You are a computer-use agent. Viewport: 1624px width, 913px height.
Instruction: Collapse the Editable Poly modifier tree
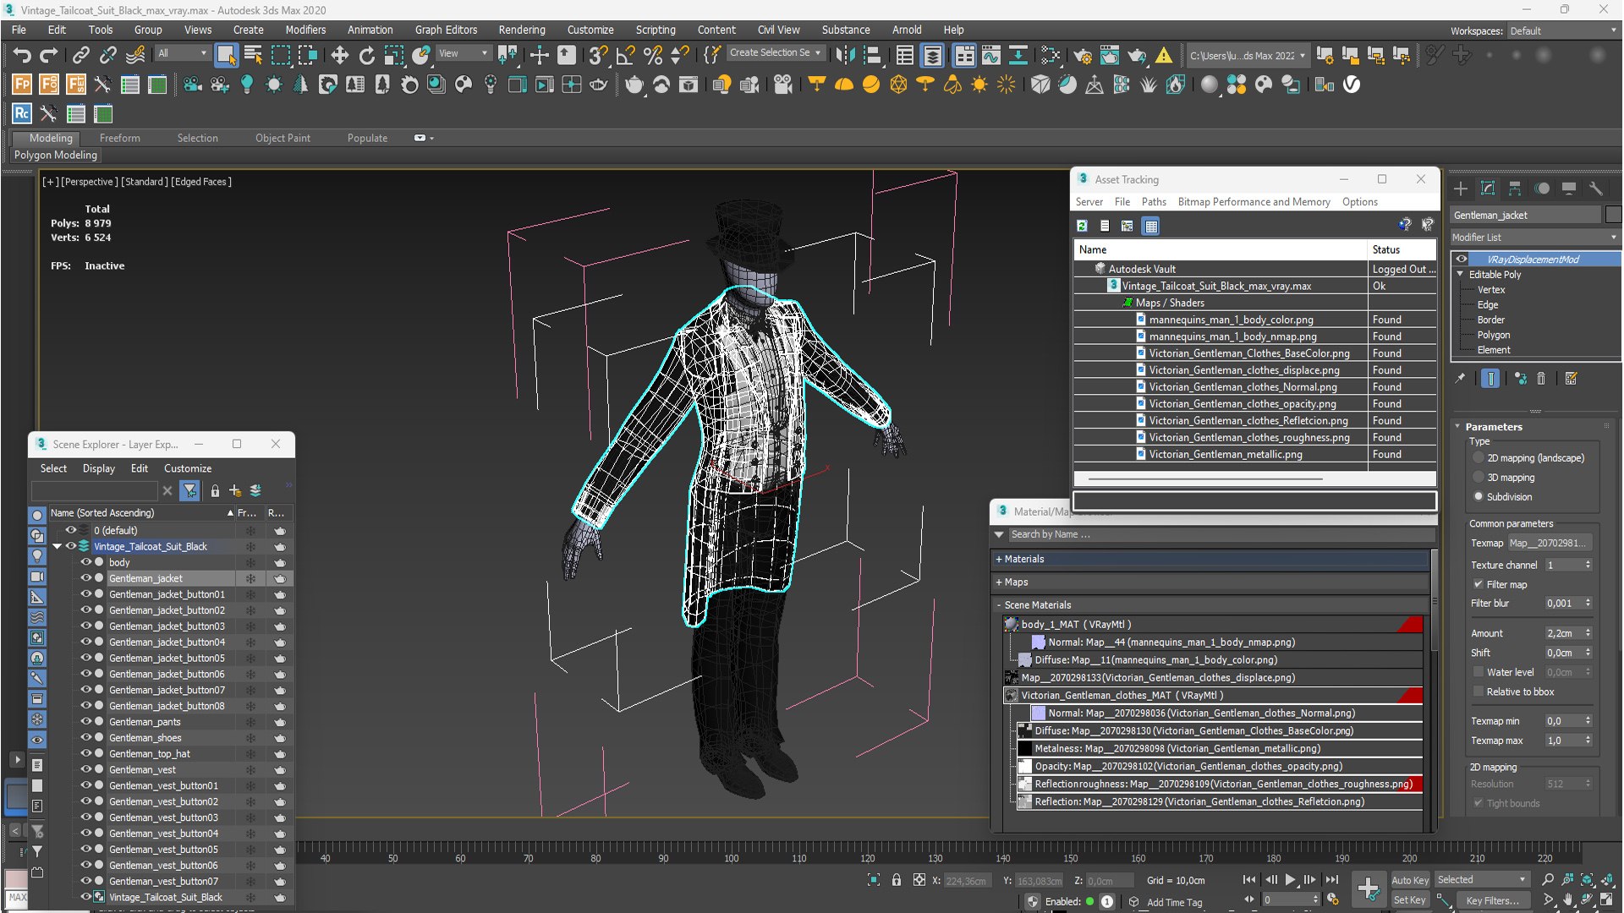tap(1461, 274)
